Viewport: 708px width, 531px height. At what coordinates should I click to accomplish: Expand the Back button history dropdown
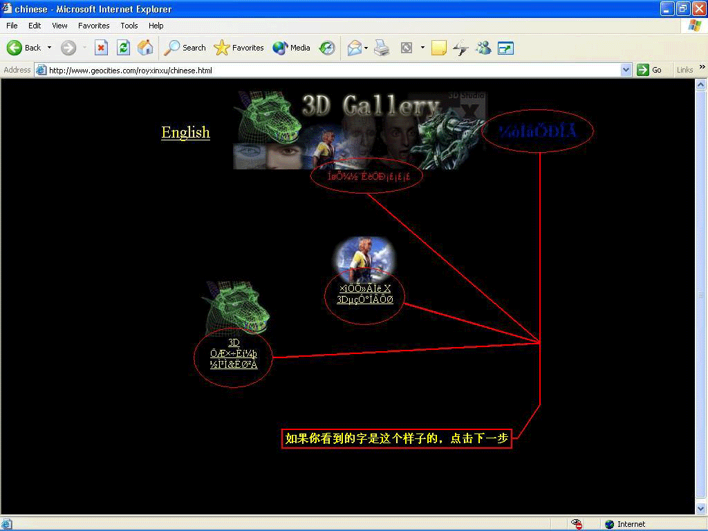49,48
